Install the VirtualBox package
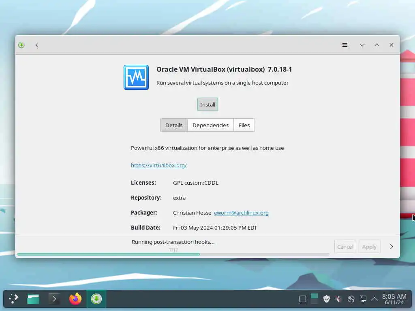The width and height of the screenshot is (415, 311). pyautogui.click(x=207, y=104)
